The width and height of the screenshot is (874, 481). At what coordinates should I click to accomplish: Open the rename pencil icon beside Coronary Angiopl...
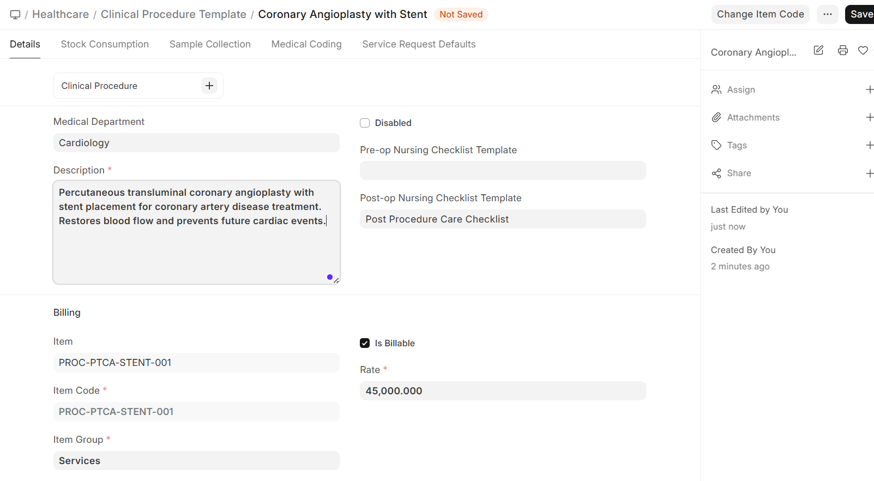click(x=818, y=50)
